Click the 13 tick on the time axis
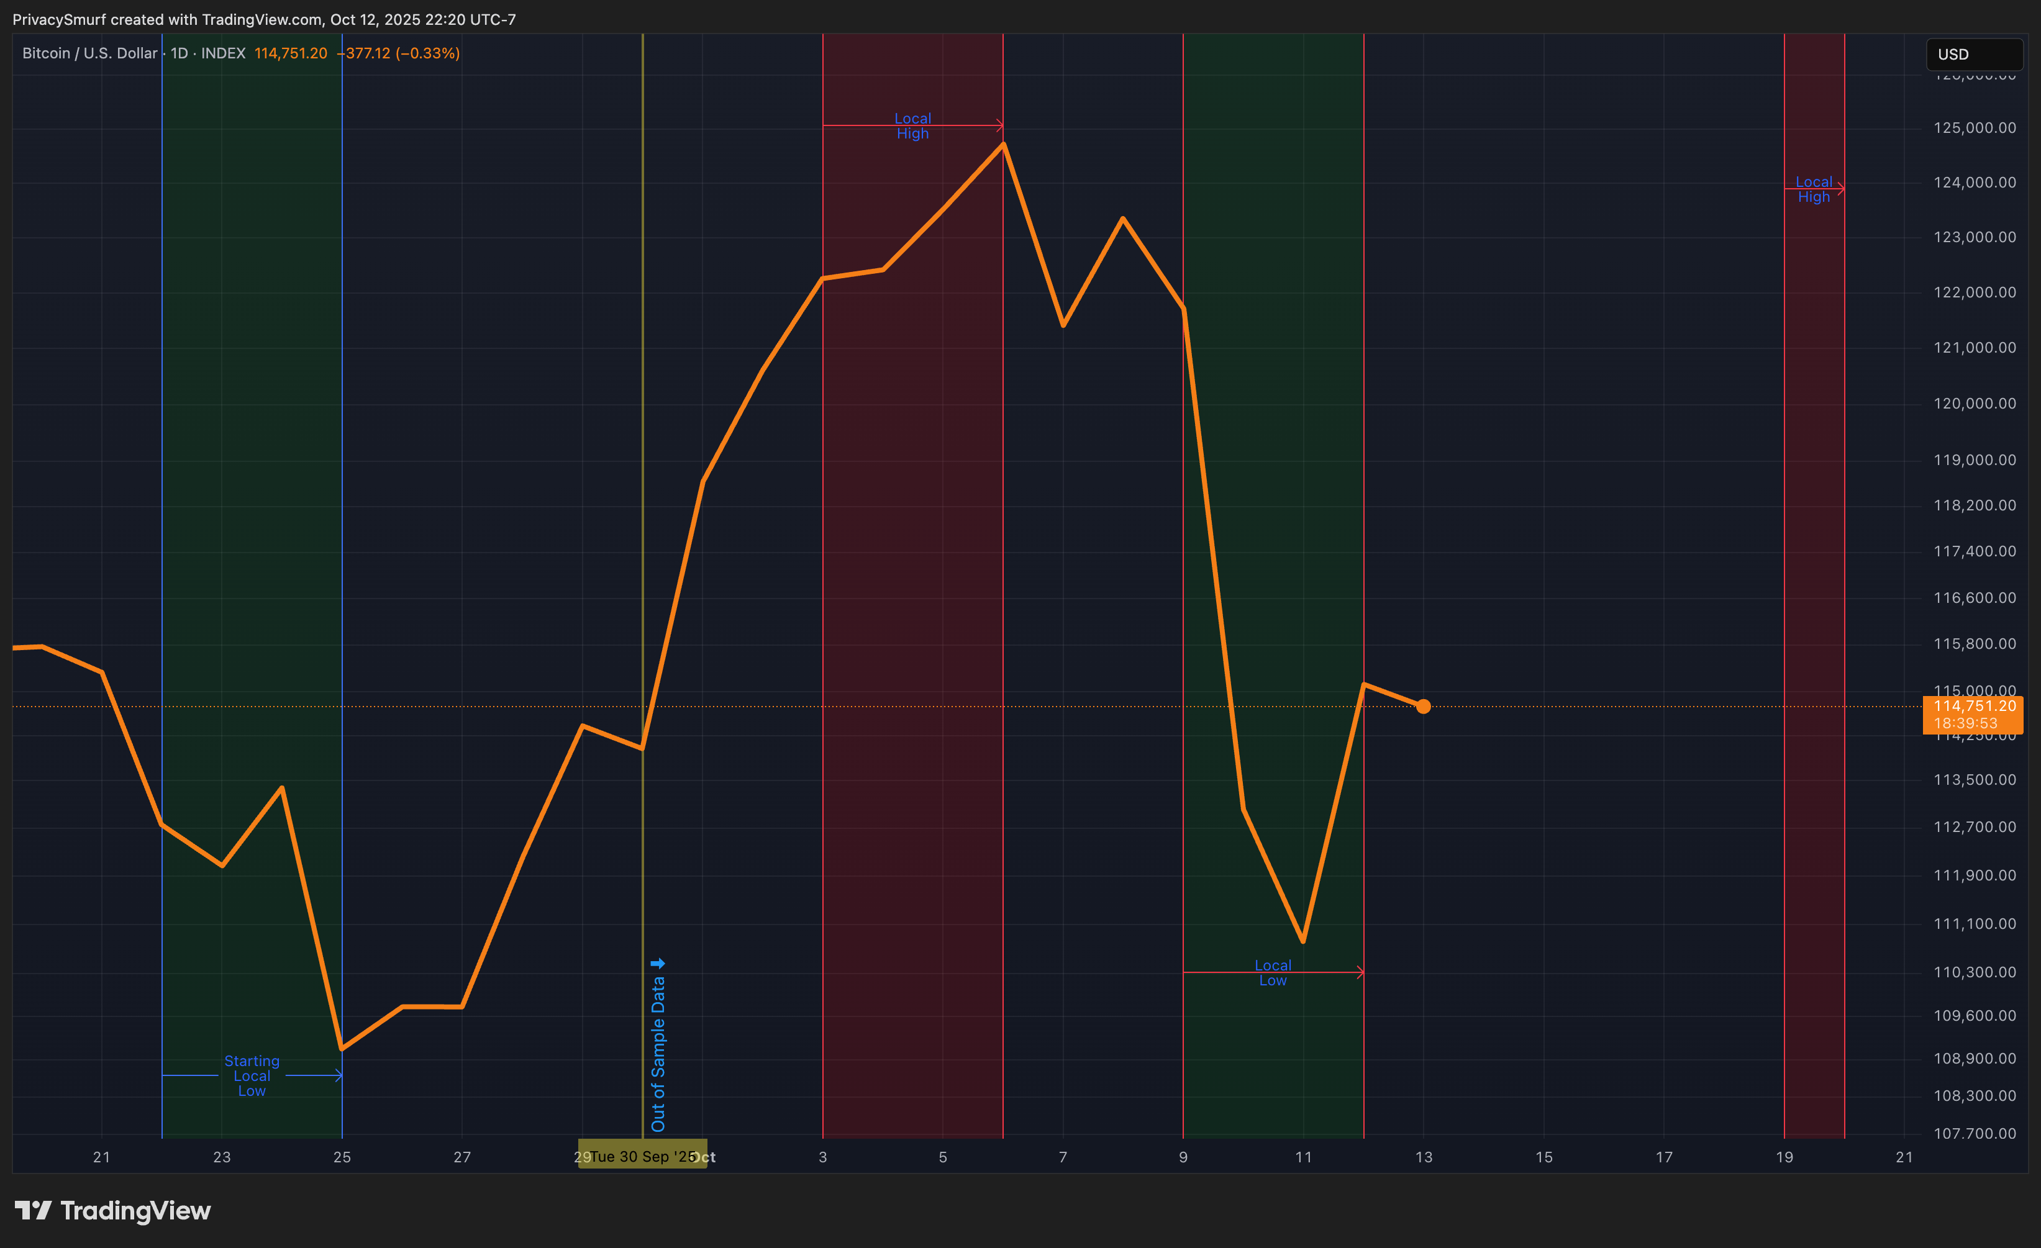 pyautogui.click(x=1423, y=1156)
